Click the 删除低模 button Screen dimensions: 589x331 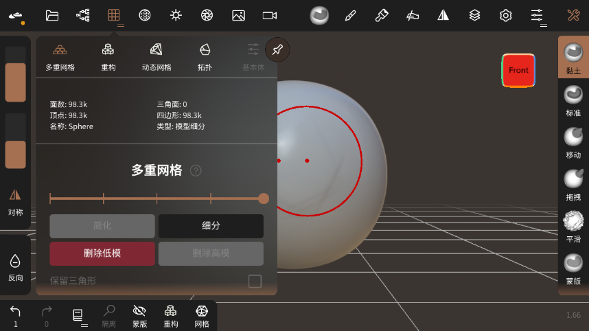point(102,253)
